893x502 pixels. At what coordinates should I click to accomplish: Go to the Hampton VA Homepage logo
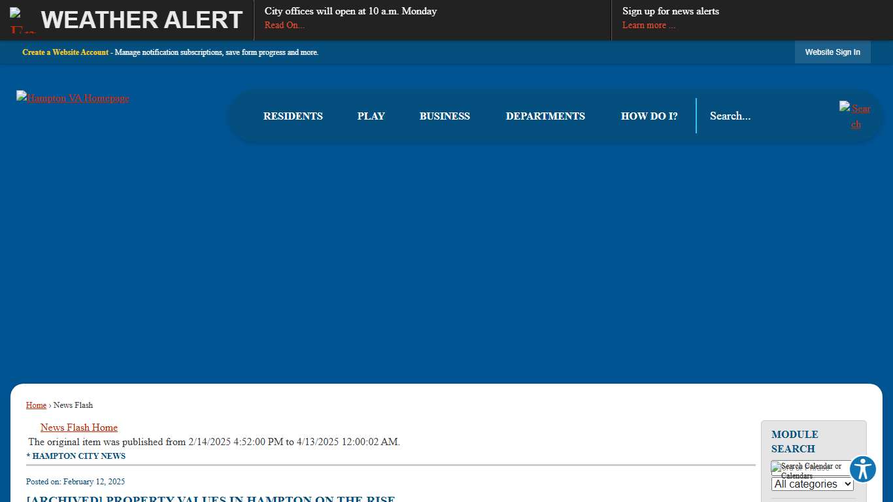pyautogui.click(x=73, y=98)
